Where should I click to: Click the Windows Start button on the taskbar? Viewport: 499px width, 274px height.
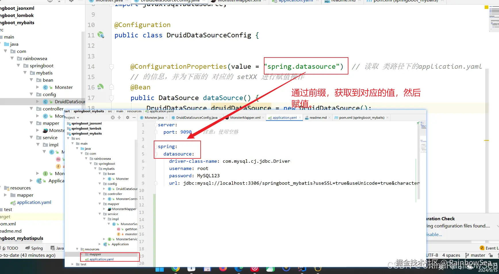click(160, 269)
